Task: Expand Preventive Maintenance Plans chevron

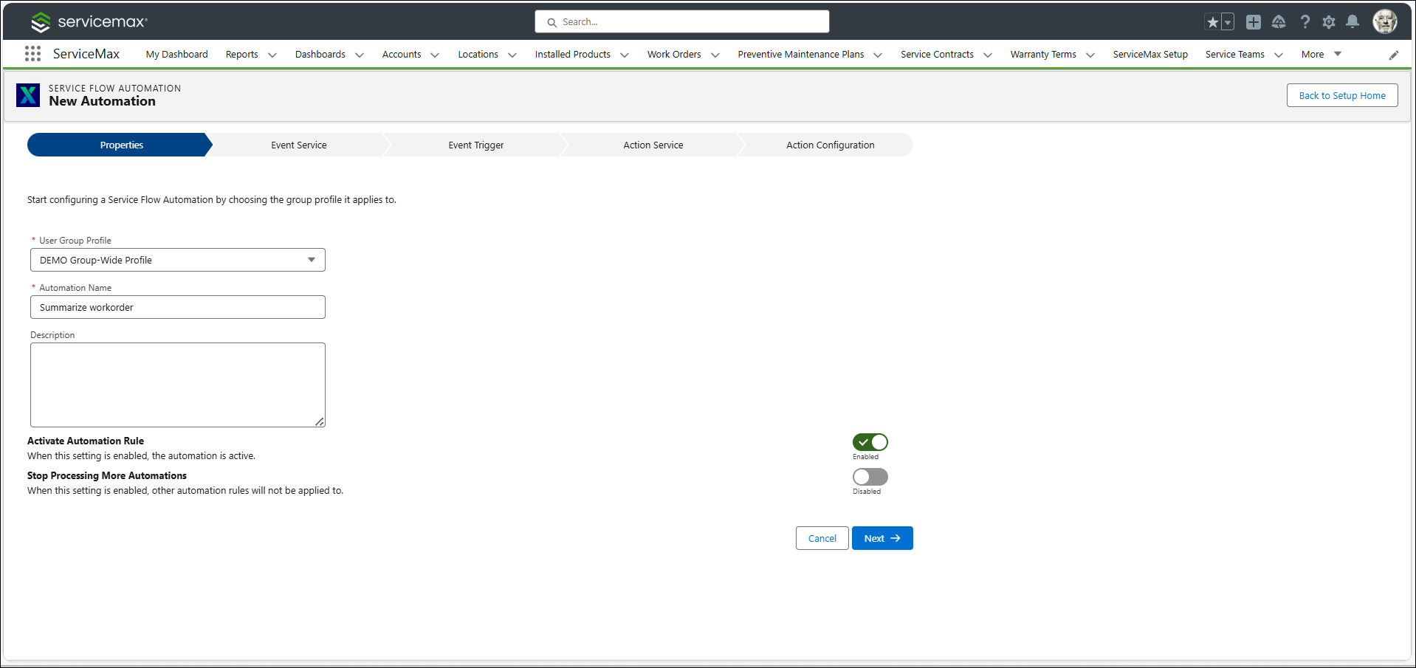Action: (x=878, y=55)
